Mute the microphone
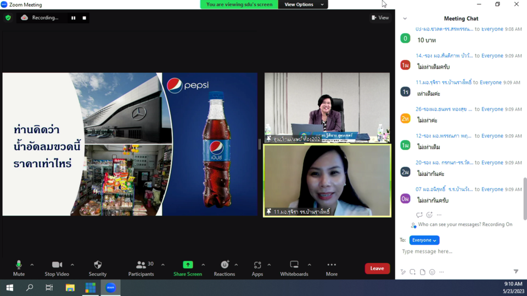The height and width of the screenshot is (296, 527). click(19, 268)
